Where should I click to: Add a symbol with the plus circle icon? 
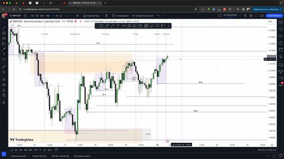[x=25, y=16]
